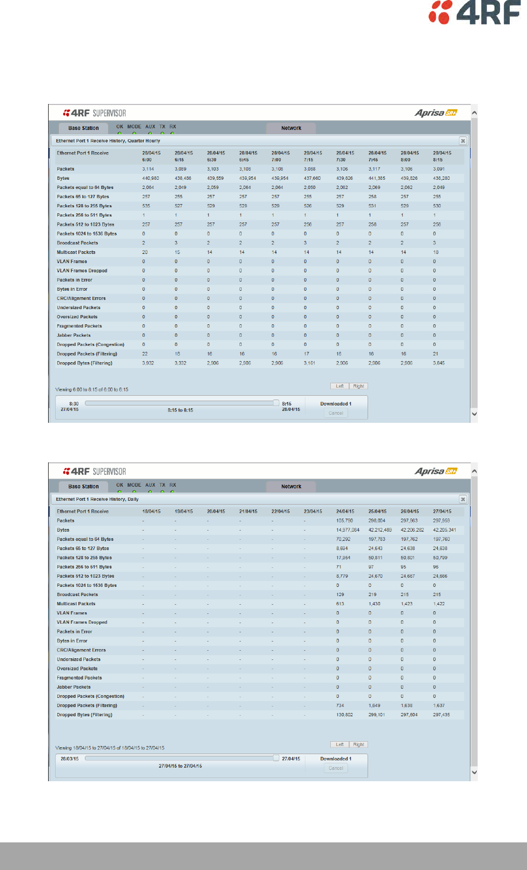527x870 pixels.
Task: Open Network tab in lower window
Action: coord(291,487)
